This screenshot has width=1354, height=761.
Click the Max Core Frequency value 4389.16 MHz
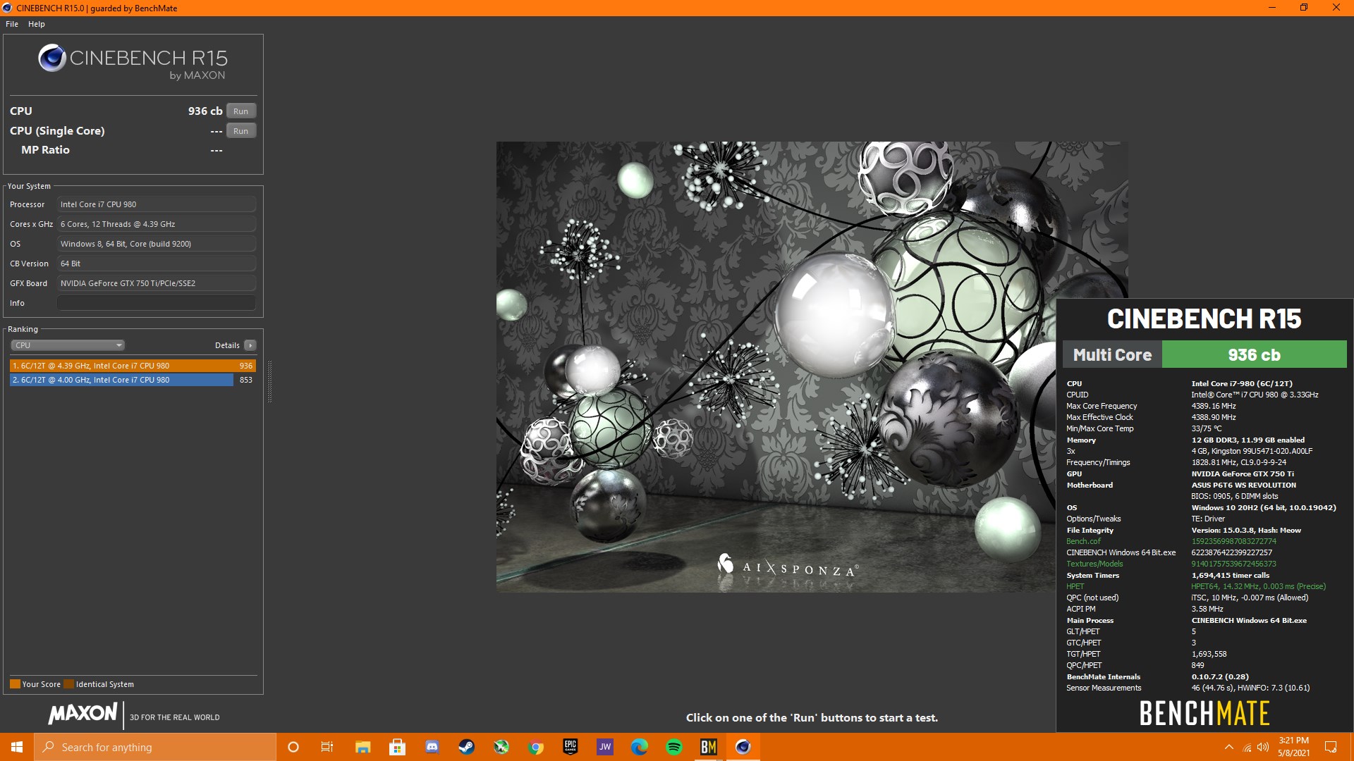point(1214,406)
